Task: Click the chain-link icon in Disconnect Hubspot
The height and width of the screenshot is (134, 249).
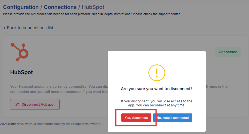Action: tap(17, 104)
